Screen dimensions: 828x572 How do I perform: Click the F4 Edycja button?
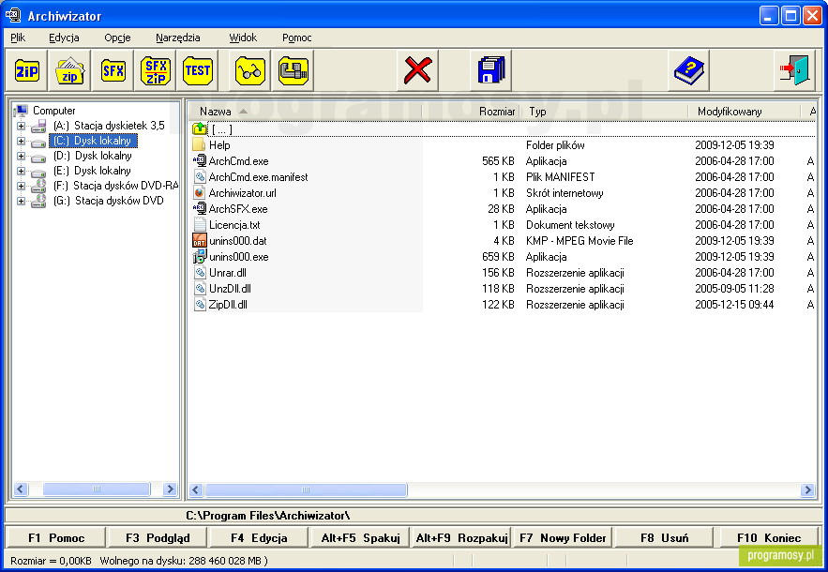pos(259,537)
